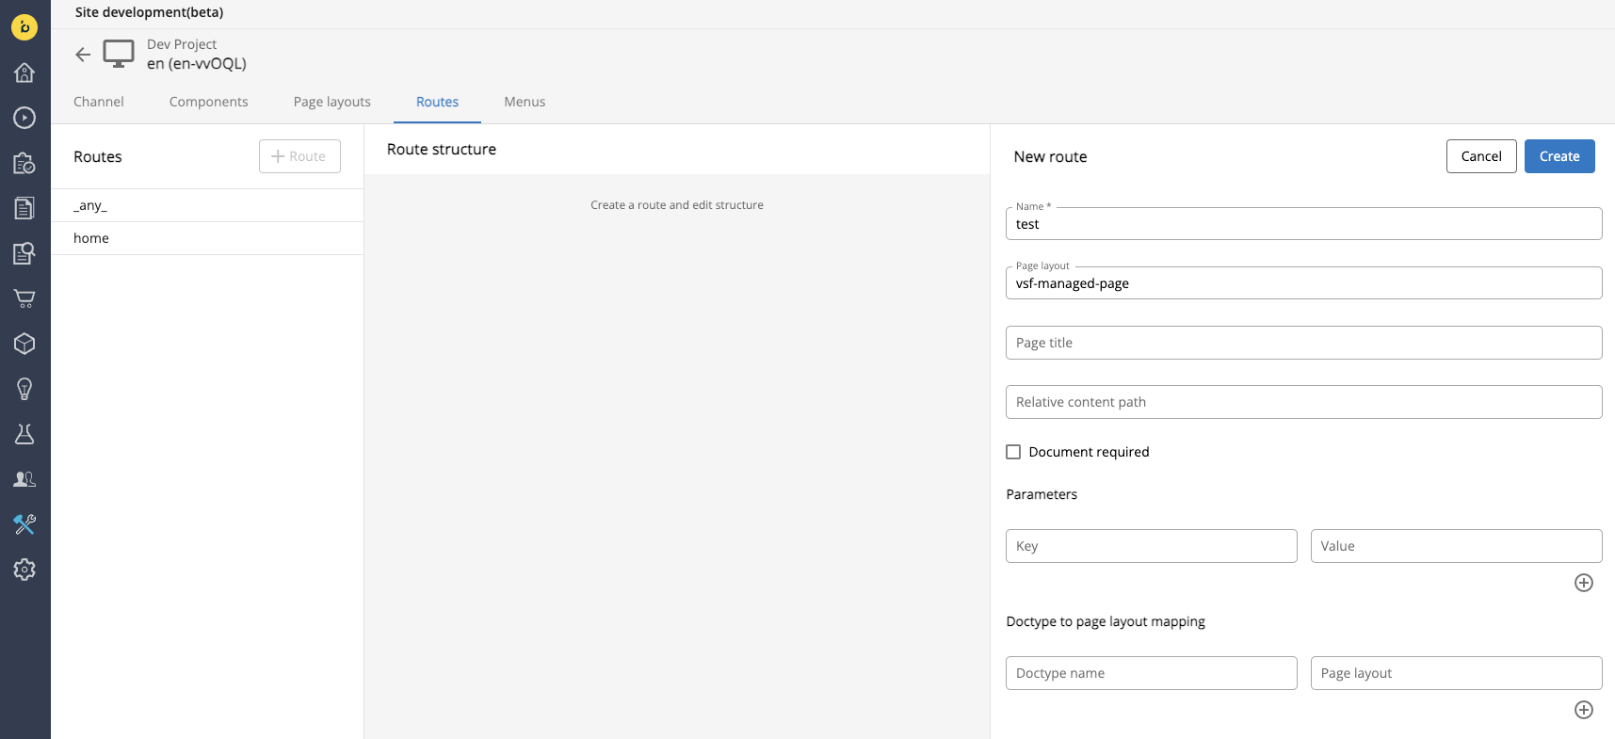The height and width of the screenshot is (739, 1615).
Task: Open the gear settings sidebar icon
Action: [x=24, y=570]
